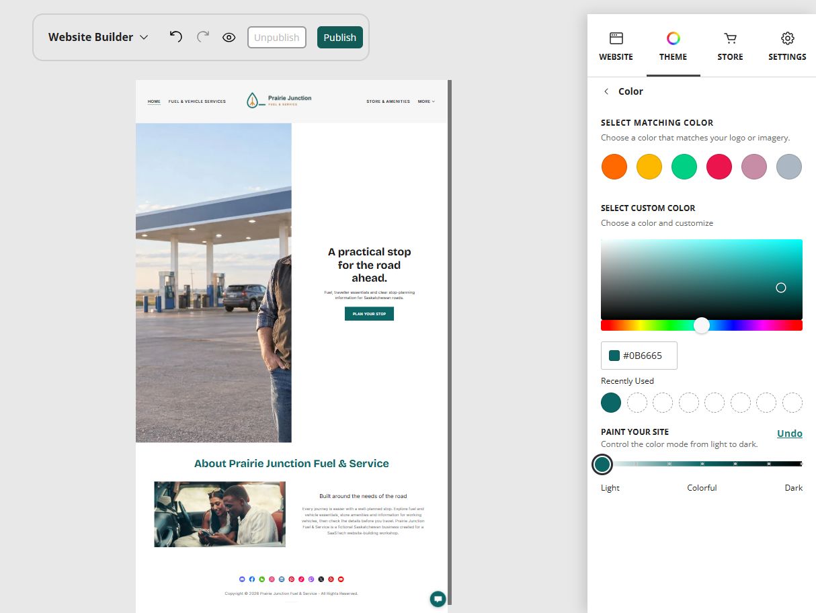Choose the mauve pink matching color

point(754,167)
